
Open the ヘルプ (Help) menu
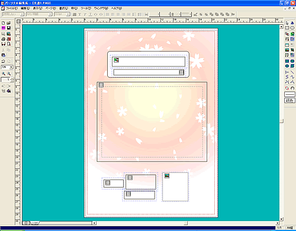click(117, 8)
